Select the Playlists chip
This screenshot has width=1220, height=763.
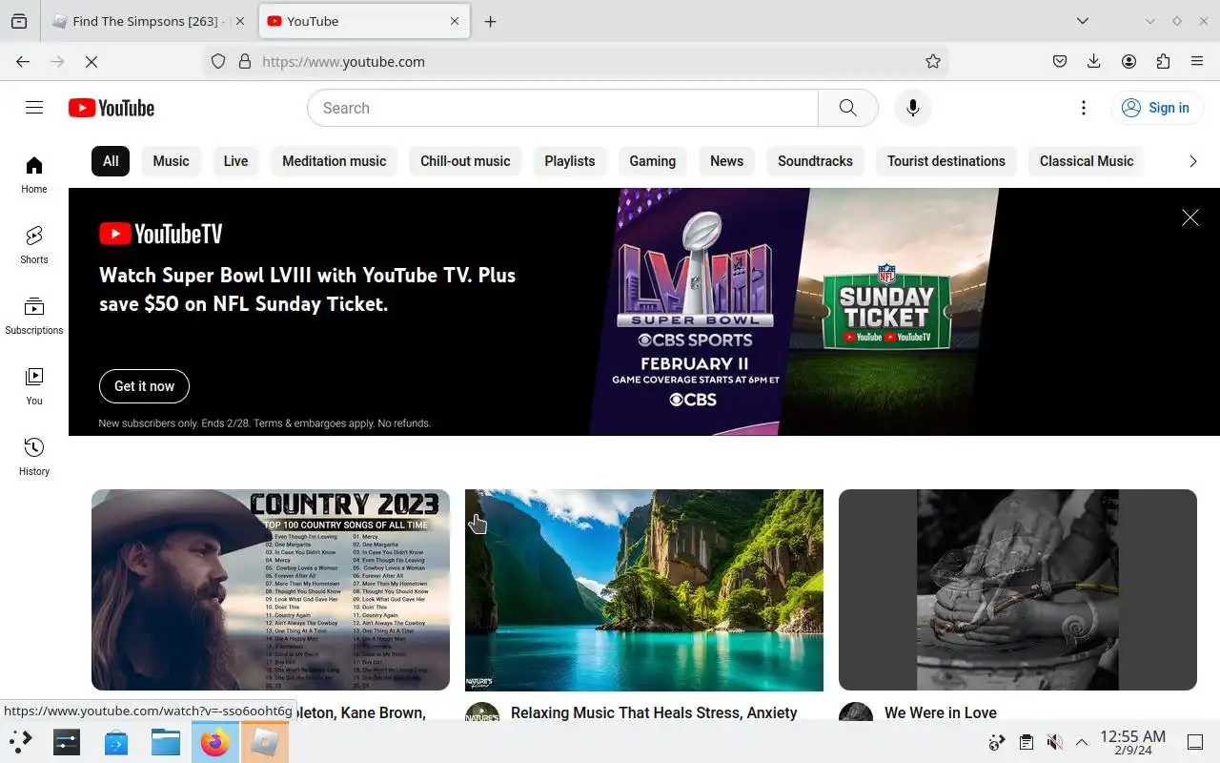570,161
